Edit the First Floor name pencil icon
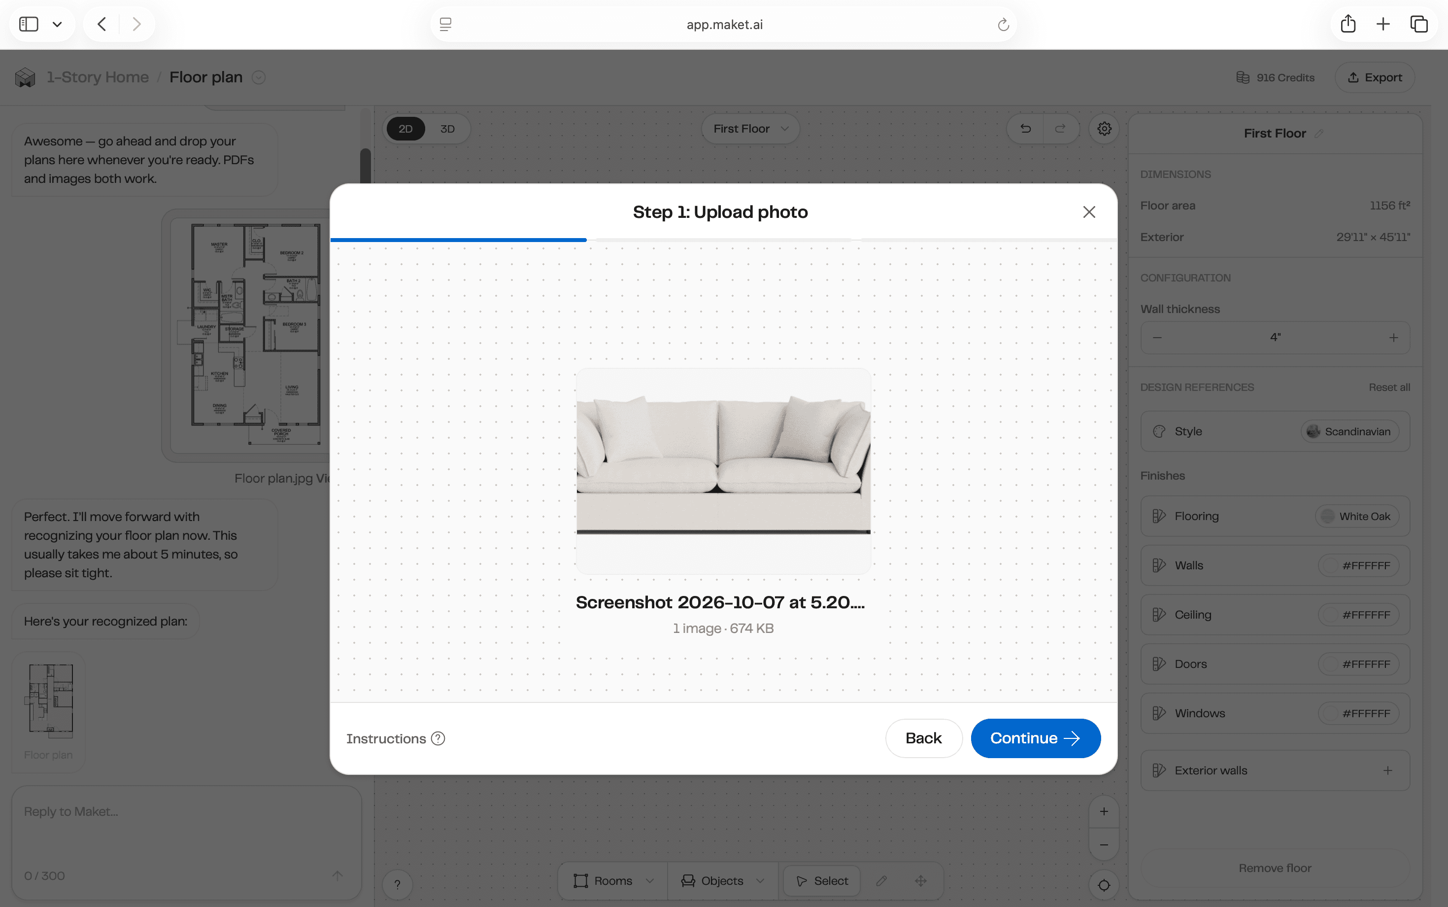This screenshot has width=1448, height=907. [x=1318, y=133]
